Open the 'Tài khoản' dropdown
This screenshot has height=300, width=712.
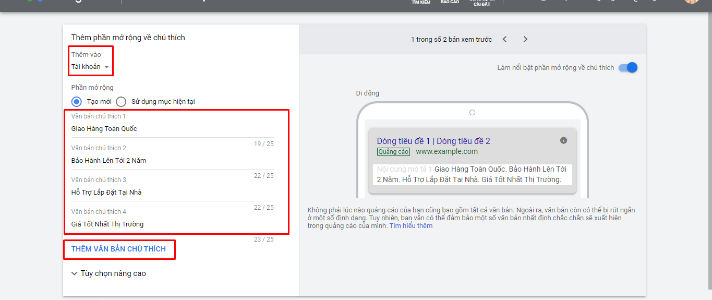point(90,67)
